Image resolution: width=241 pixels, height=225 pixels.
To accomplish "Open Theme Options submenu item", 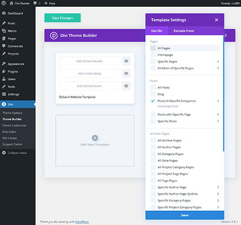I will pos(12,113).
